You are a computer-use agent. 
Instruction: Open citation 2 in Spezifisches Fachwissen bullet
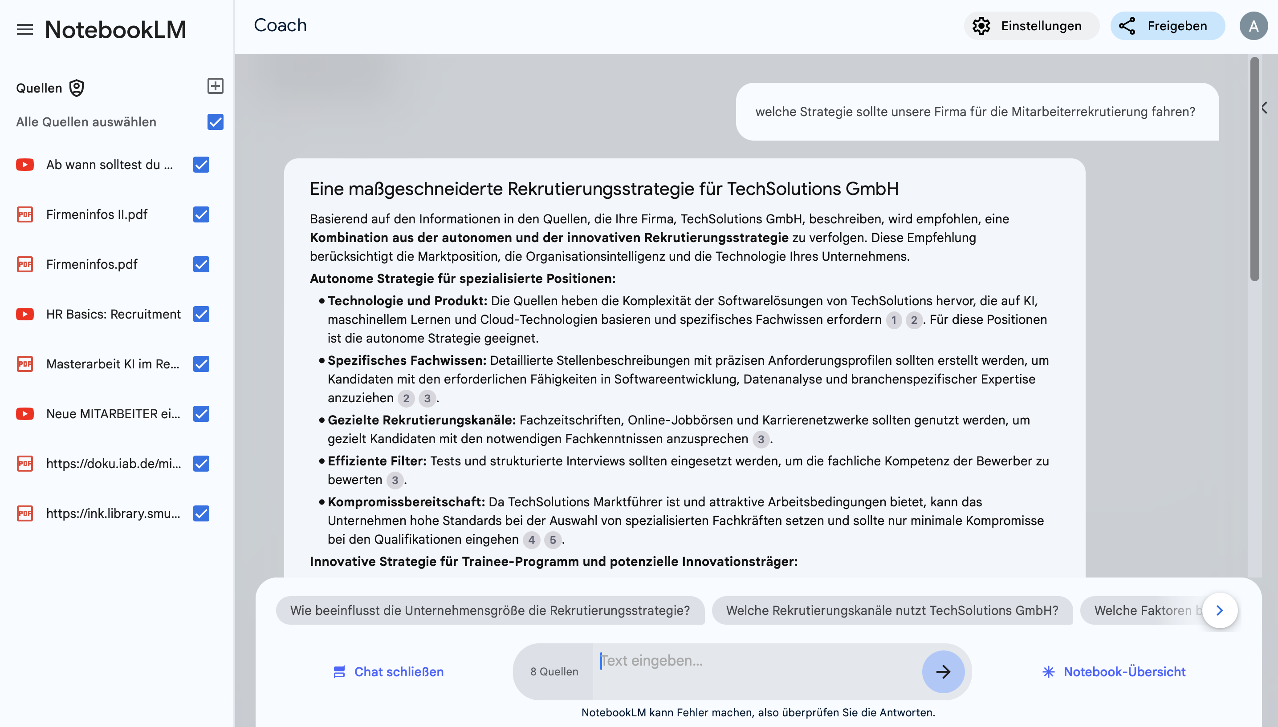[x=406, y=399]
